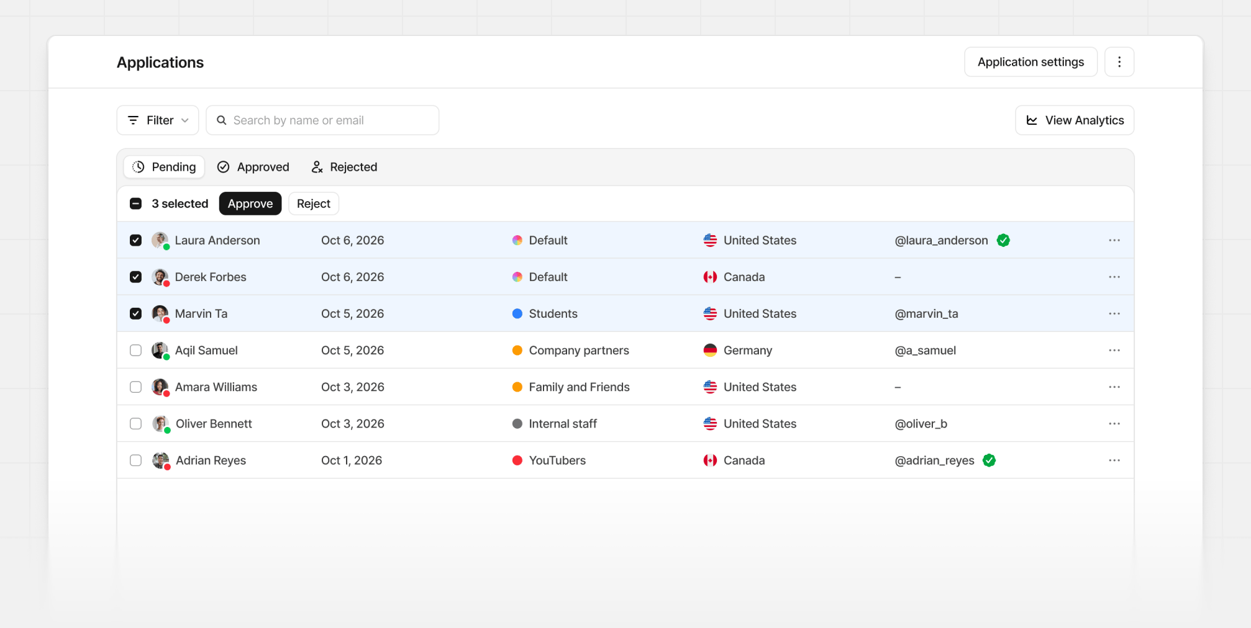Click the search magnifier icon

click(x=221, y=120)
